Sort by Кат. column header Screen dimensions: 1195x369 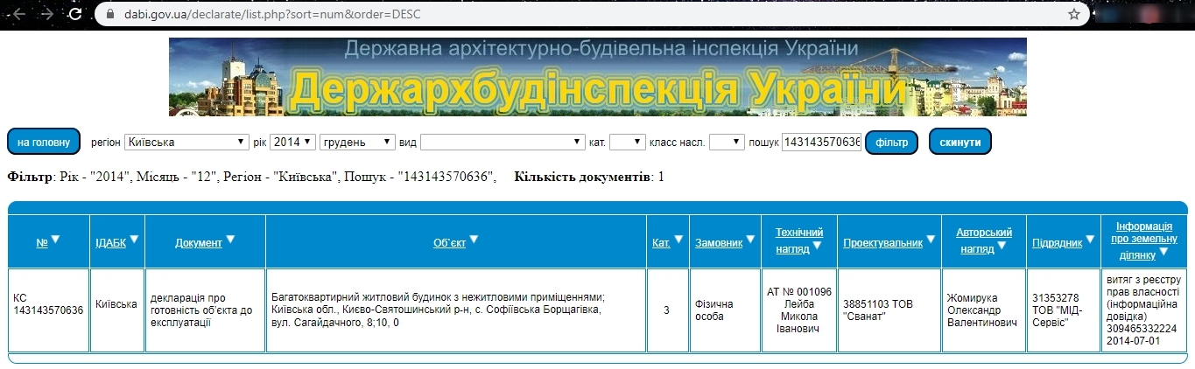coord(661,242)
